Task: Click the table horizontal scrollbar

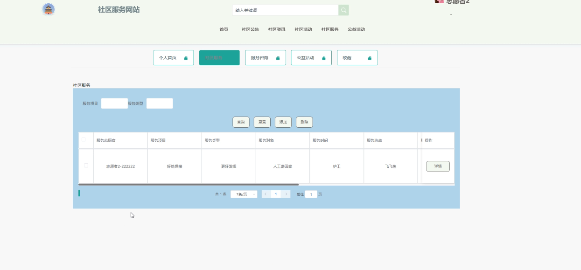Action: click(x=189, y=185)
